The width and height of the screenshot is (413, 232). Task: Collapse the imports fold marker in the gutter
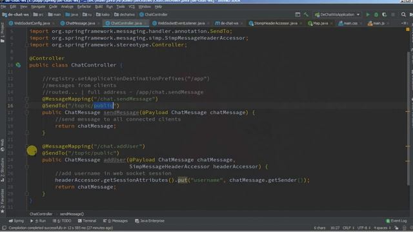coord(27,45)
